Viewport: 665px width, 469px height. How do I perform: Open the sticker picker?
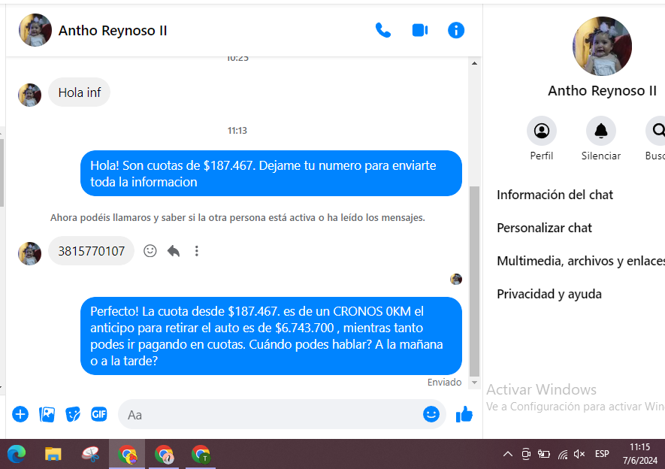[x=73, y=414]
